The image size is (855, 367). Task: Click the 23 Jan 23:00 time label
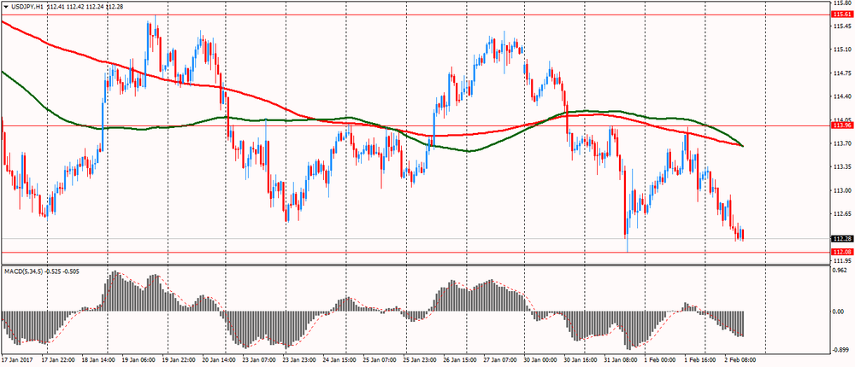(298, 360)
